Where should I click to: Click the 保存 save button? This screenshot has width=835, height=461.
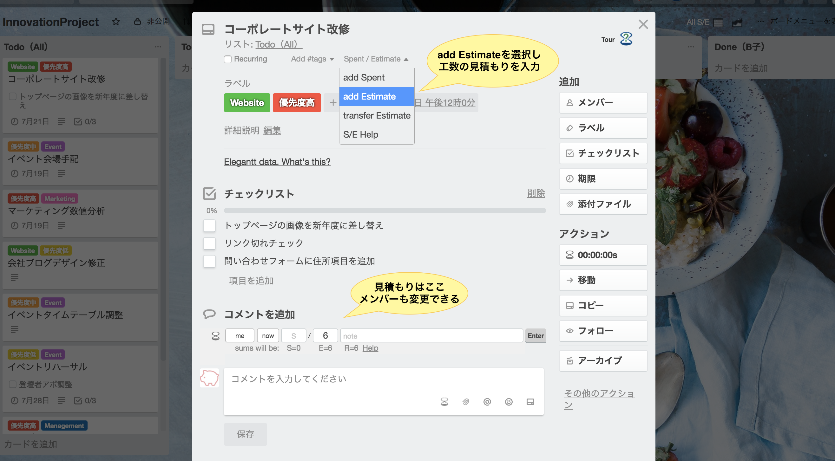tap(245, 434)
